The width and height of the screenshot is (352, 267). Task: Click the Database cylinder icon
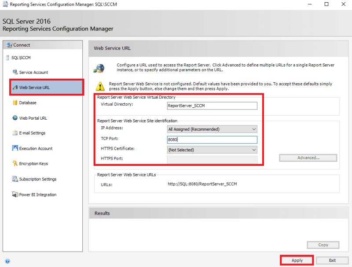15,103
